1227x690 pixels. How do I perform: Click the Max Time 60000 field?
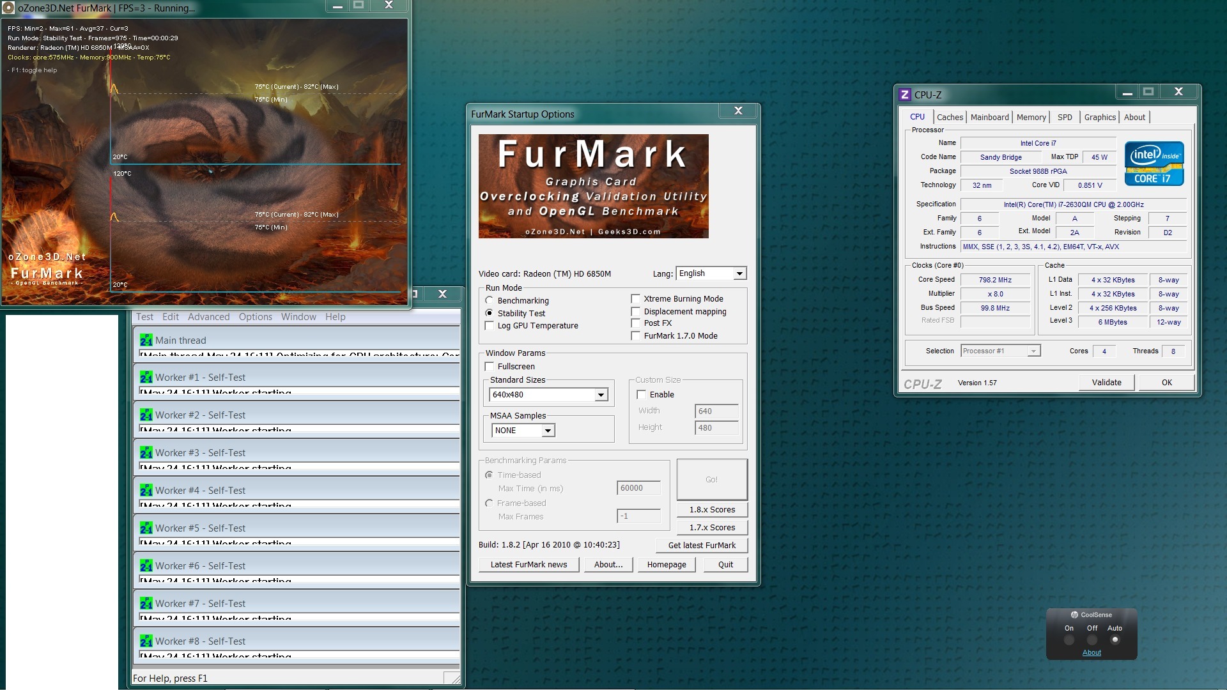tap(638, 488)
